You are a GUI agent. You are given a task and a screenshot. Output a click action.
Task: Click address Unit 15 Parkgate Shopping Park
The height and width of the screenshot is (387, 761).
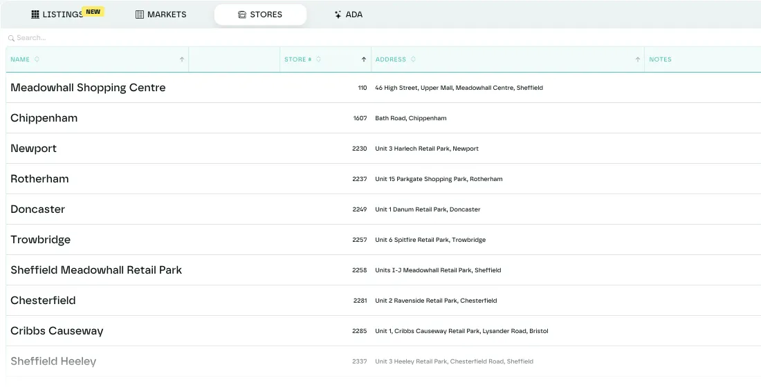(x=439, y=179)
